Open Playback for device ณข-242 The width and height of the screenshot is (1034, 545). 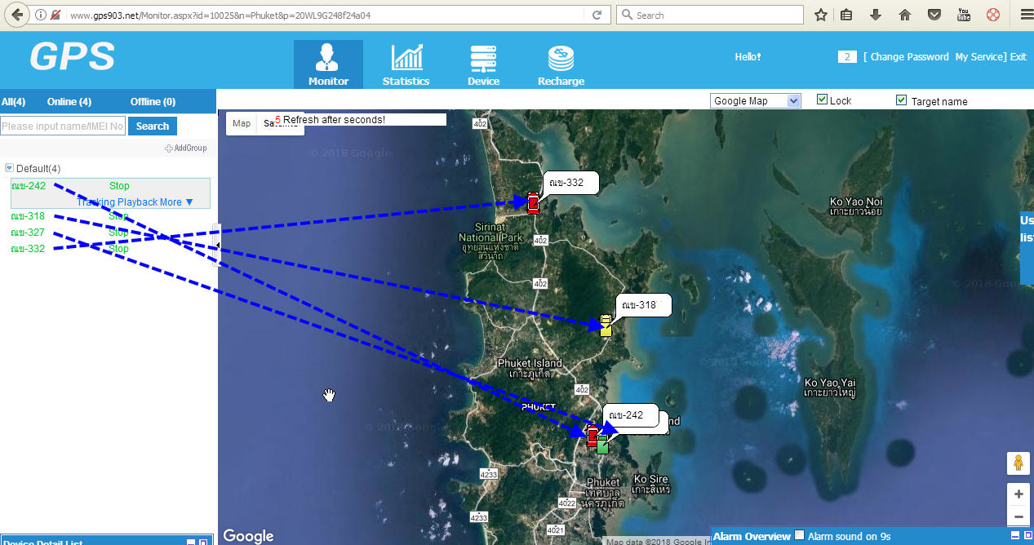coord(137,202)
